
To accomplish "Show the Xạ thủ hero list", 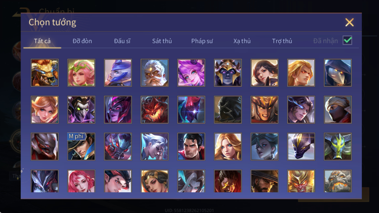I will [x=242, y=41].
